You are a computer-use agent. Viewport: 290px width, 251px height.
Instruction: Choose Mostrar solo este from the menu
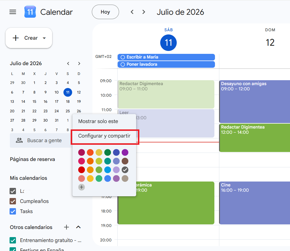104,121
